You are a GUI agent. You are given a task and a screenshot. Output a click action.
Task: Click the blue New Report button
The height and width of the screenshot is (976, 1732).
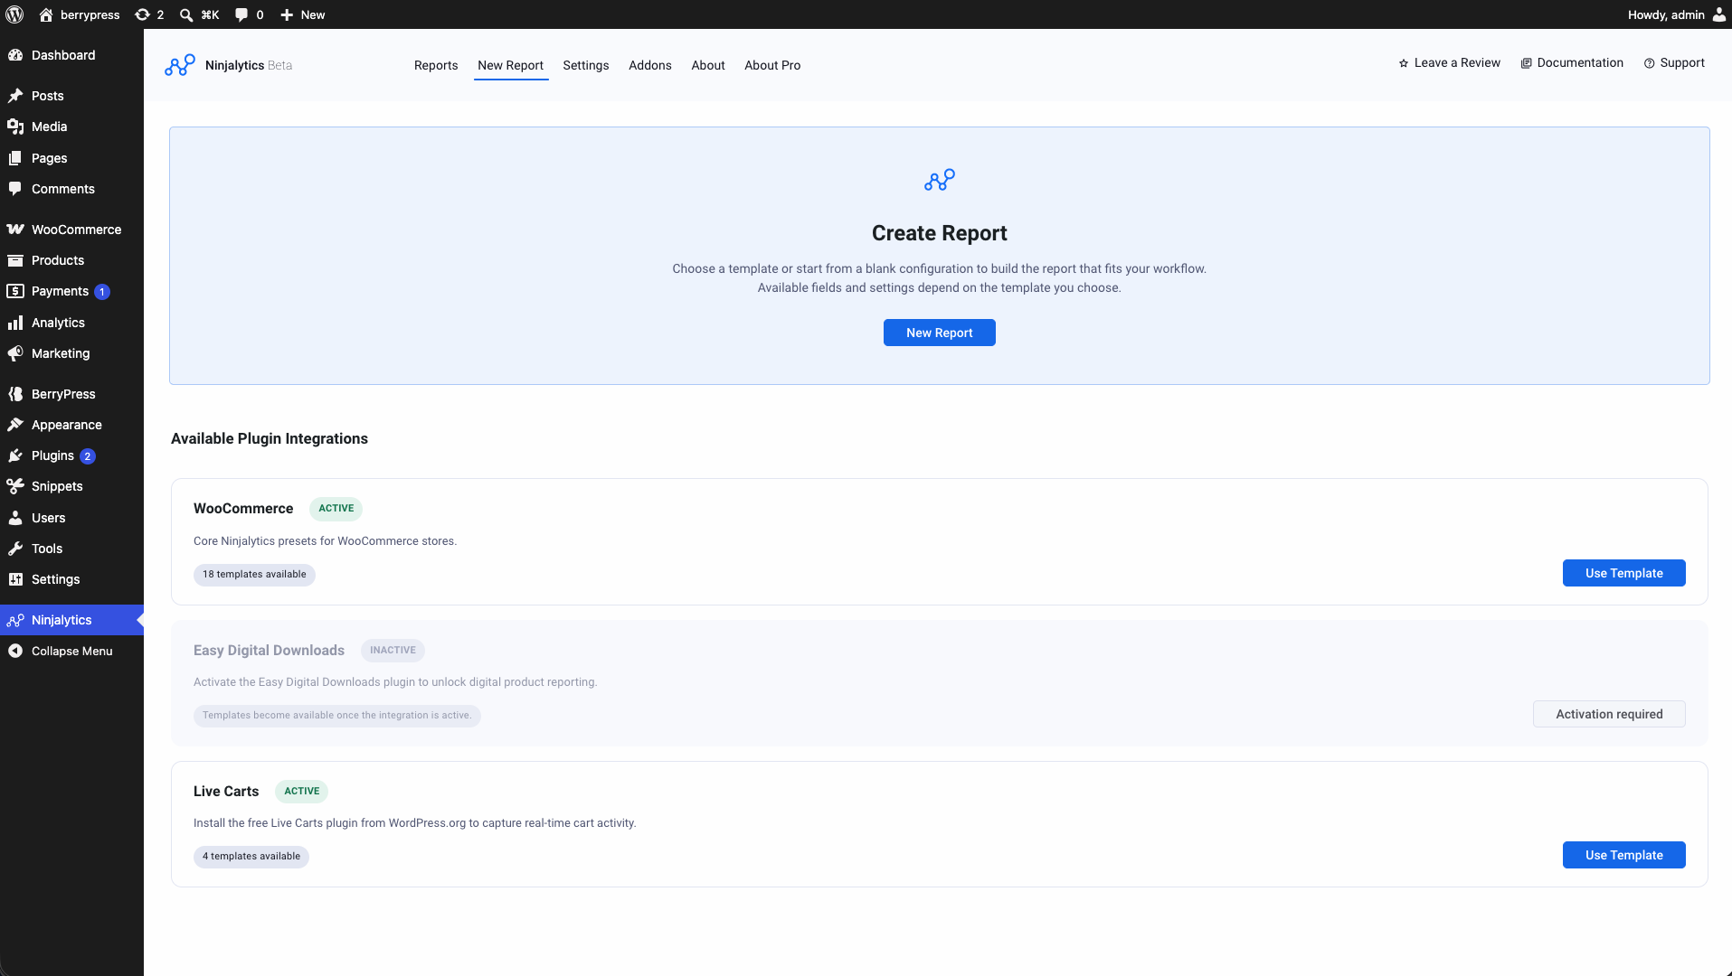(940, 333)
